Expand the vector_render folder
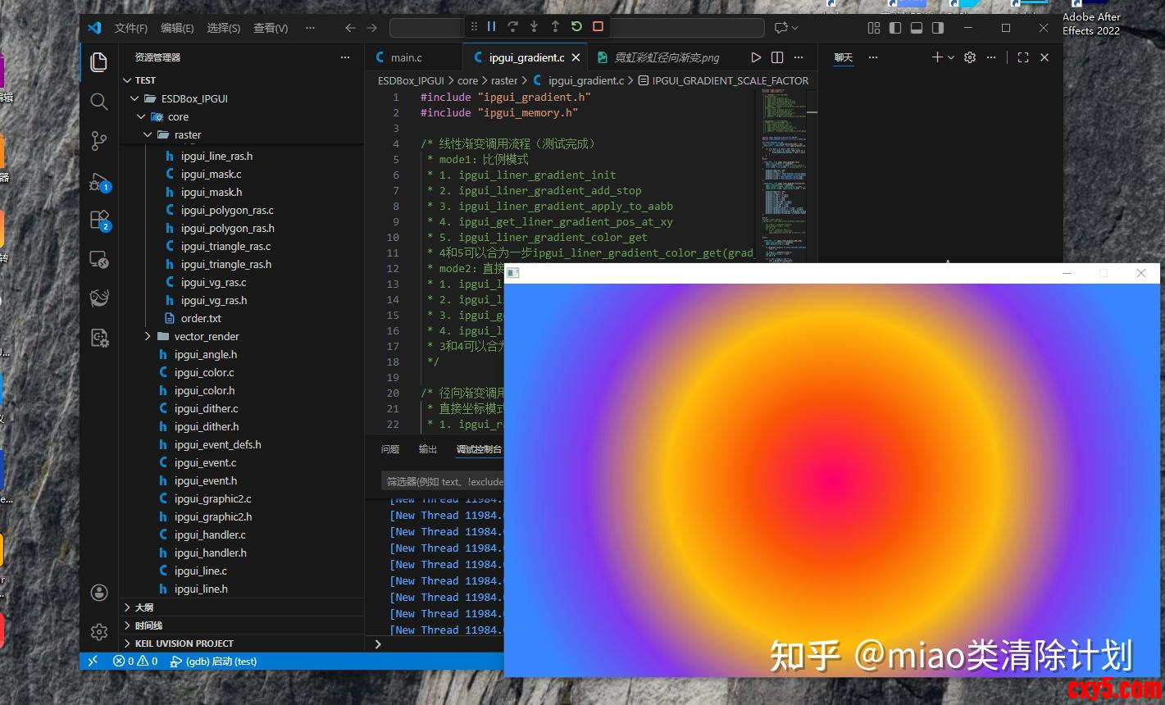1165x705 pixels. pos(206,336)
